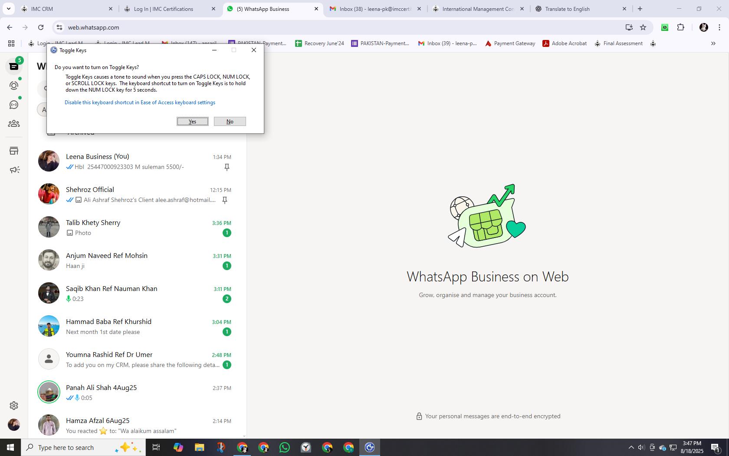729x456 pixels.
Task: Open the Status icon in WhatsApp sidebar
Action: [x=14, y=86]
